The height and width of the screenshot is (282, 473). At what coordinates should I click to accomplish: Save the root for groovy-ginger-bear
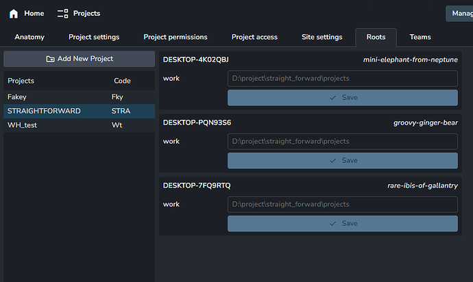[342, 161]
